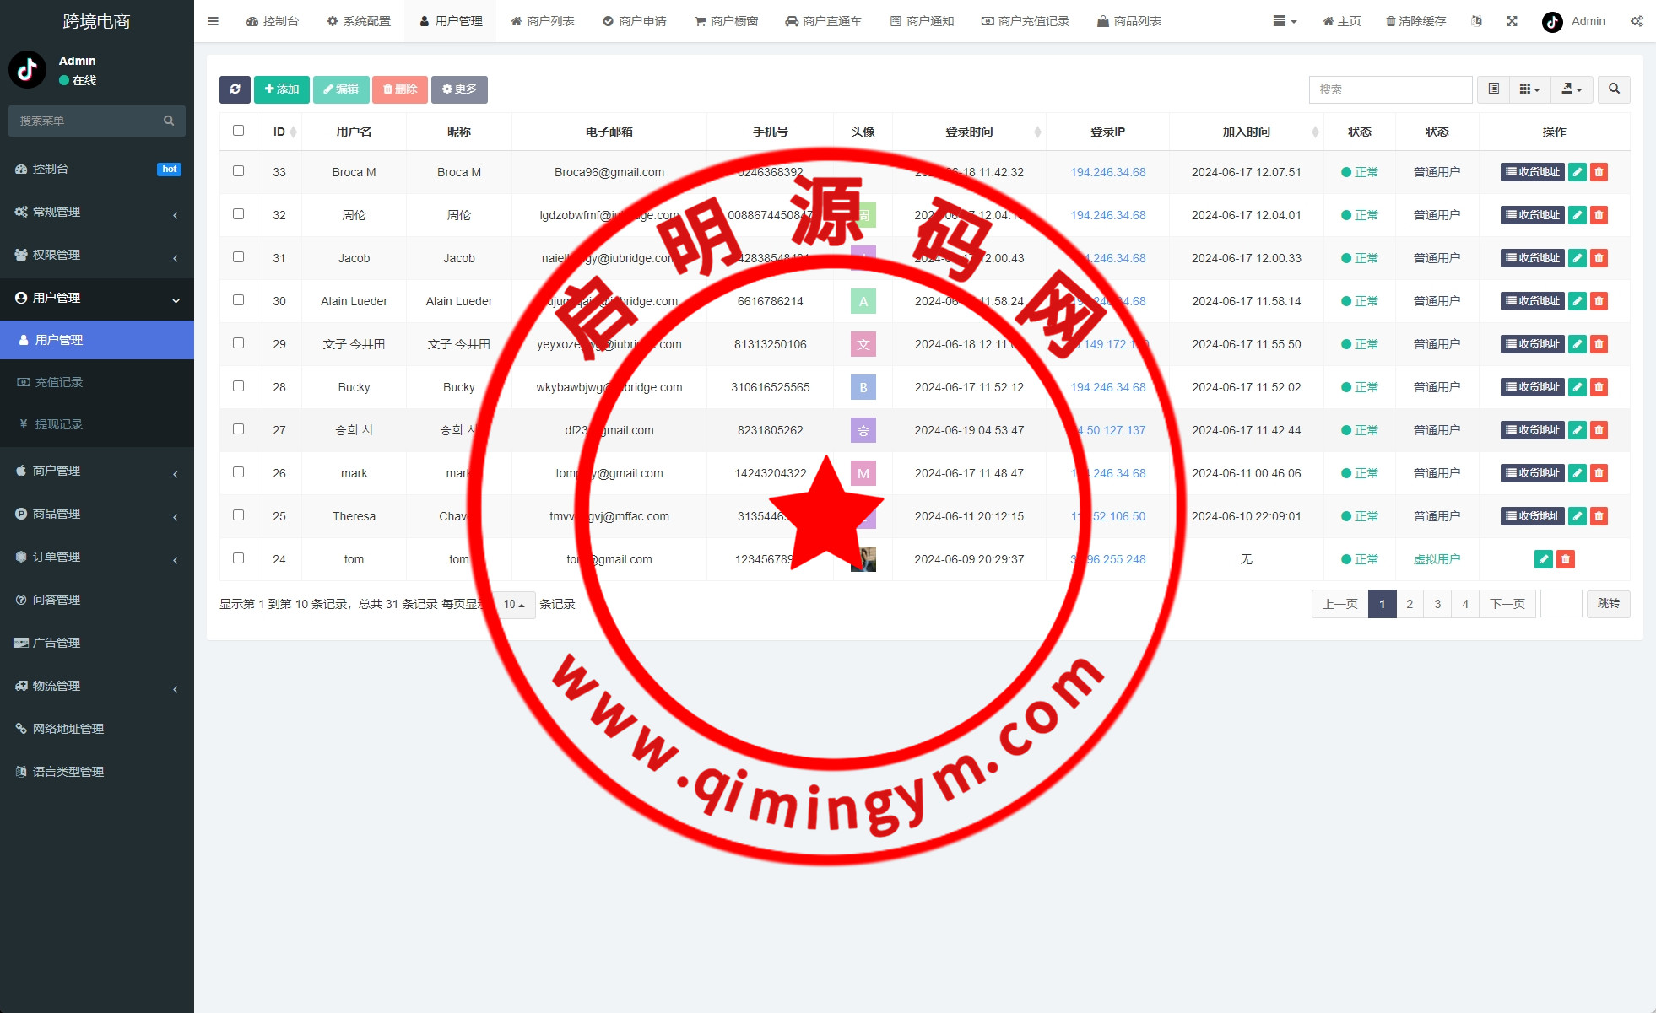Toggle the table card view icon
1656x1013 pixels.
(1493, 89)
